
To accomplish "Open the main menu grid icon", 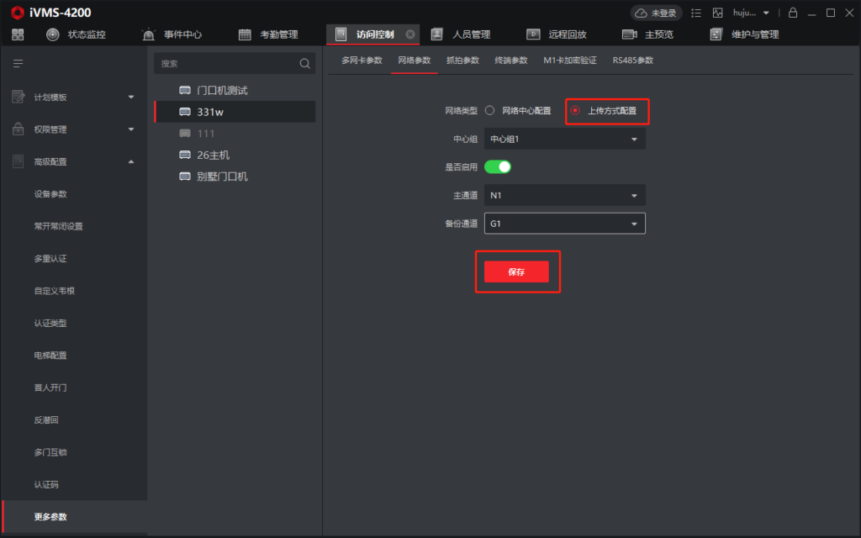I will click(x=18, y=34).
